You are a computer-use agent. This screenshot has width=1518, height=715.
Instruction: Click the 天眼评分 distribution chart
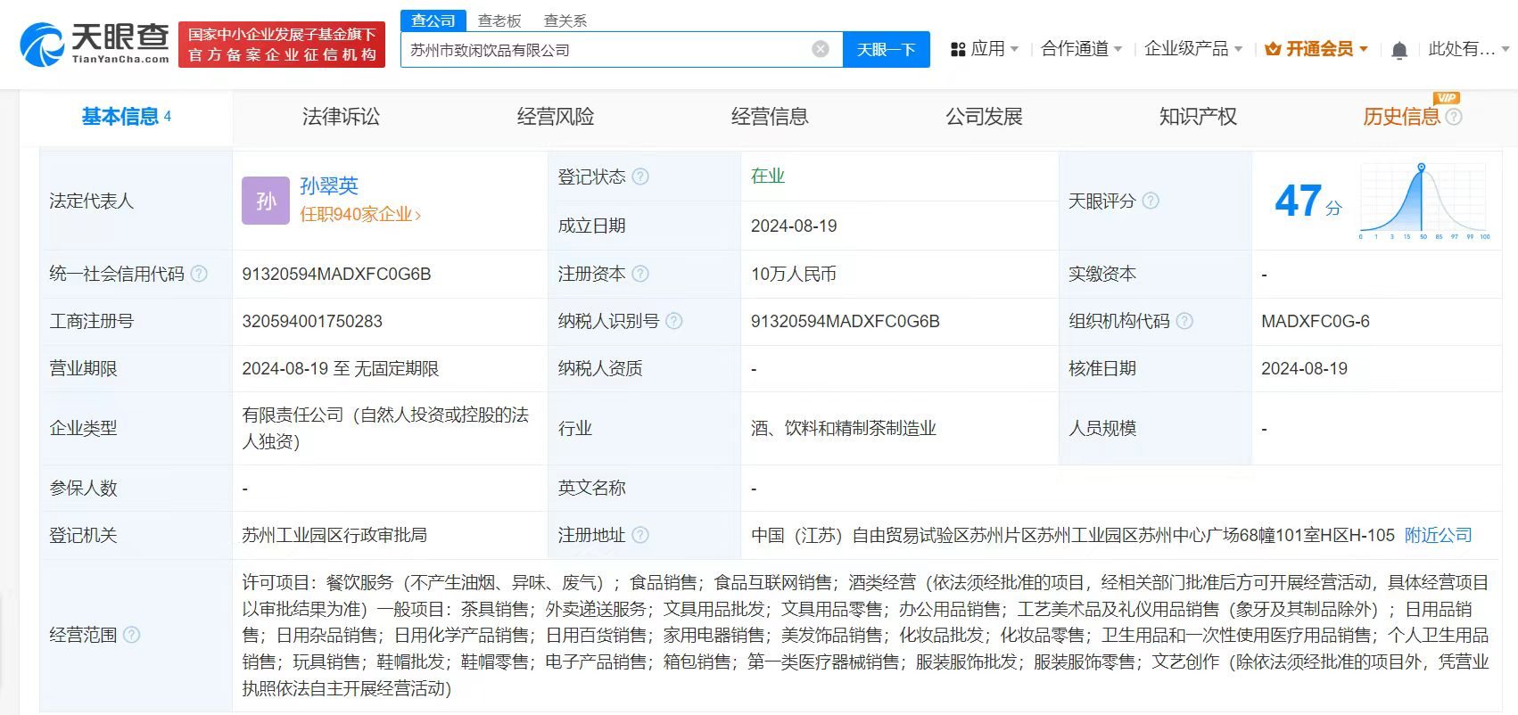click(x=1424, y=201)
